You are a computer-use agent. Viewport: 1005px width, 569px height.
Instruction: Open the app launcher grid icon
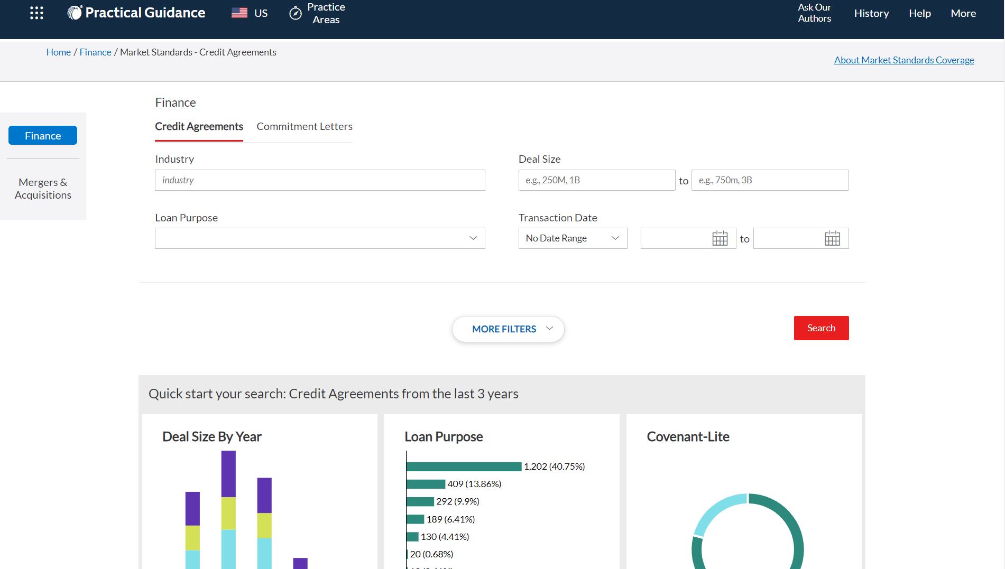point(36,13)
